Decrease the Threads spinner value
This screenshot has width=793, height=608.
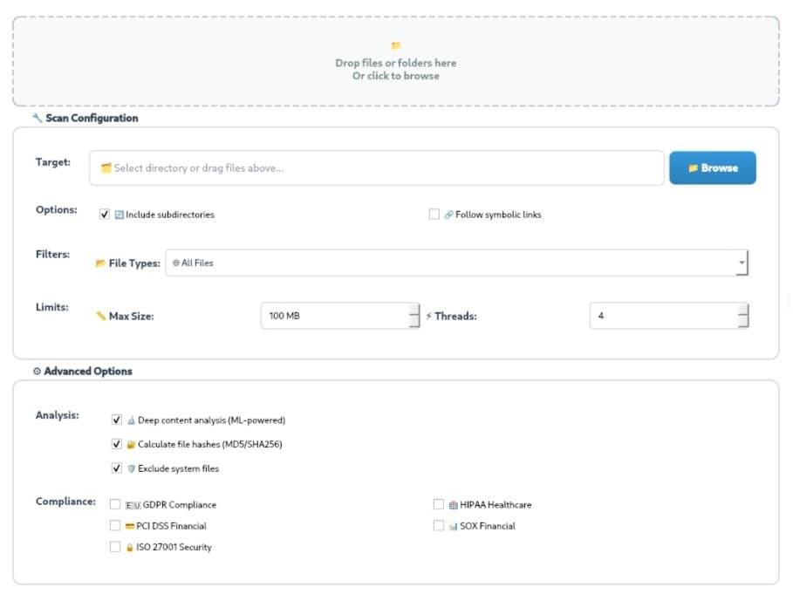pos(742,323)
